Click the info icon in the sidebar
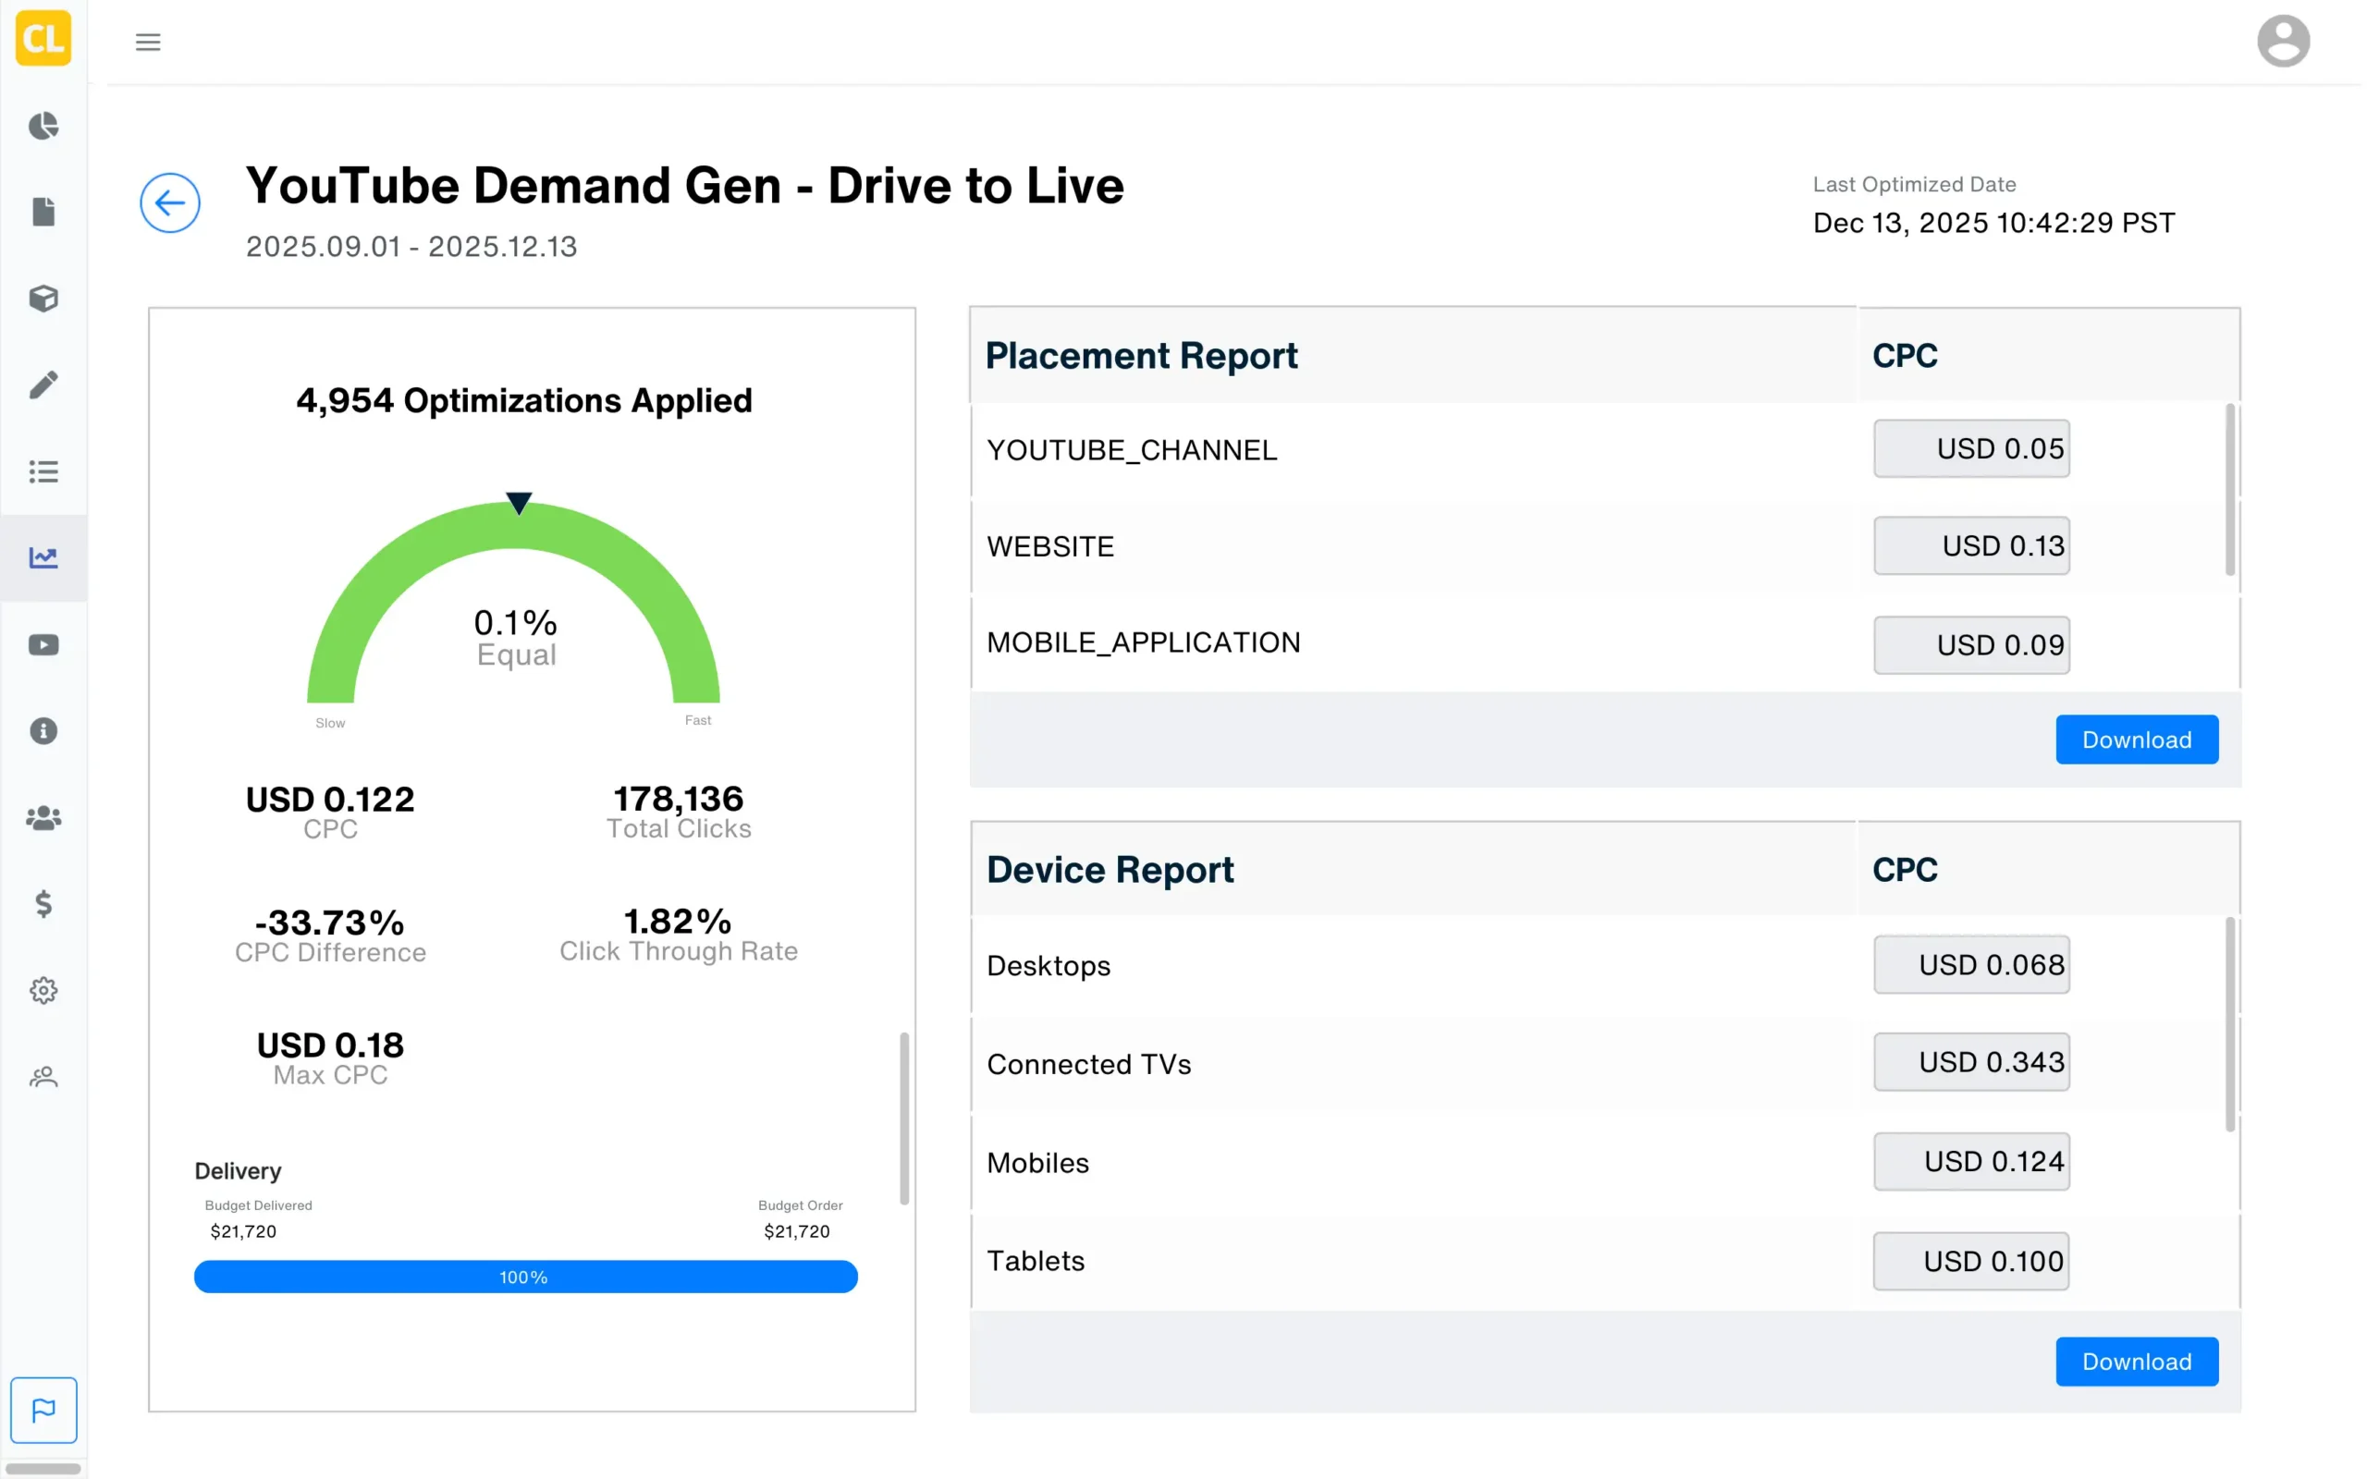This screenshot has width=2367, height=1479. click(43, 730)
